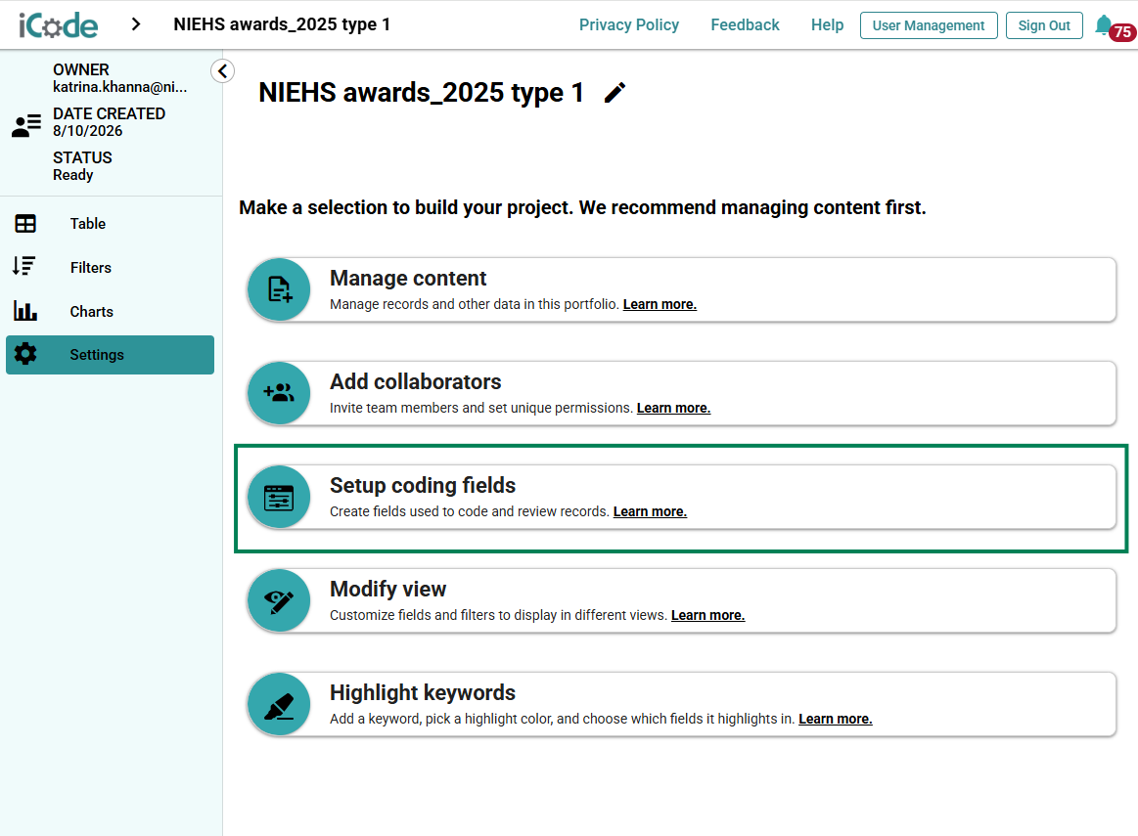Click the pencil icon to rename project

(x=615, y=93)
